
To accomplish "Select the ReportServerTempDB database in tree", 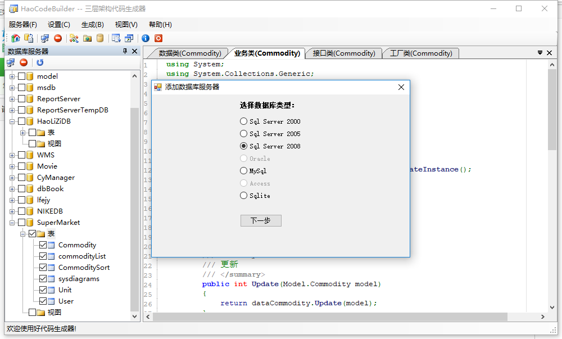I will point(72,110).
